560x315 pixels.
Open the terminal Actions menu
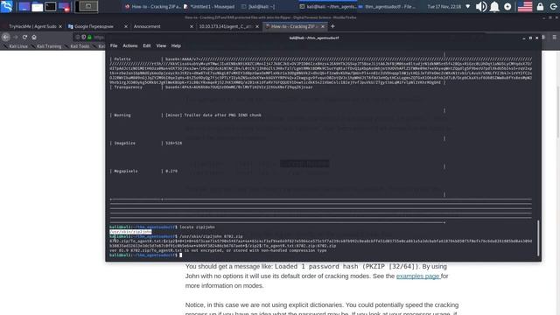[x=130, y=45]
